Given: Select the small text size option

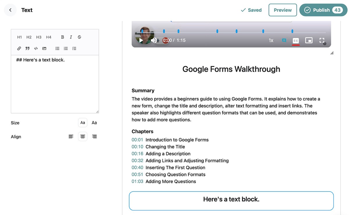Looking at the screenshot, I should [83, 123].
